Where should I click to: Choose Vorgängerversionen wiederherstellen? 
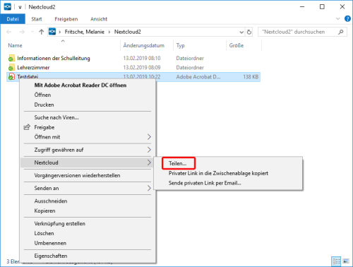point(77,175)
